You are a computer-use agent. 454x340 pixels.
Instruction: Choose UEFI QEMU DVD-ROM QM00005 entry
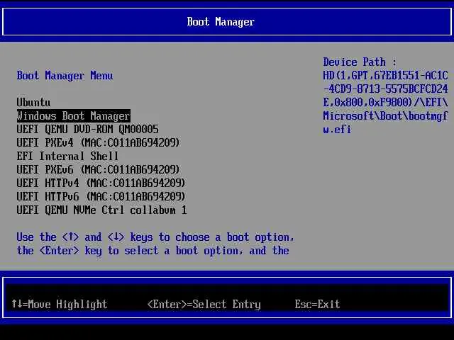[88, 129]
